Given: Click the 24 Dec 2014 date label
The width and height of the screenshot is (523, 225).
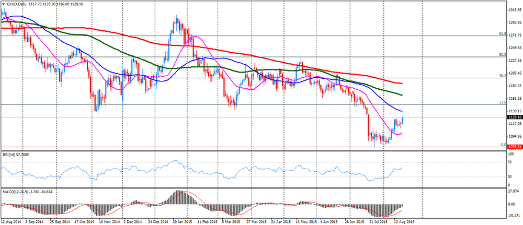Looking at the screenshot, I should (158, 221).
